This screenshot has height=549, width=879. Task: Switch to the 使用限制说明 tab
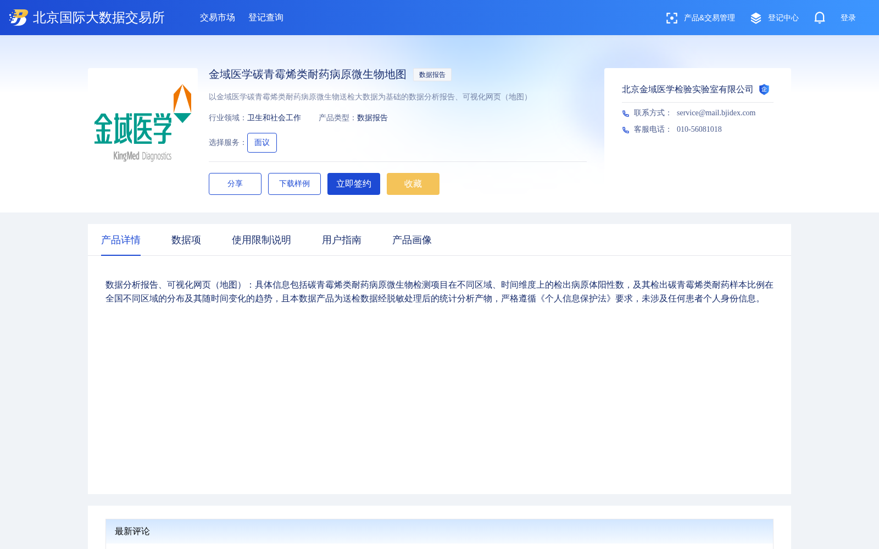coord(262,240)
